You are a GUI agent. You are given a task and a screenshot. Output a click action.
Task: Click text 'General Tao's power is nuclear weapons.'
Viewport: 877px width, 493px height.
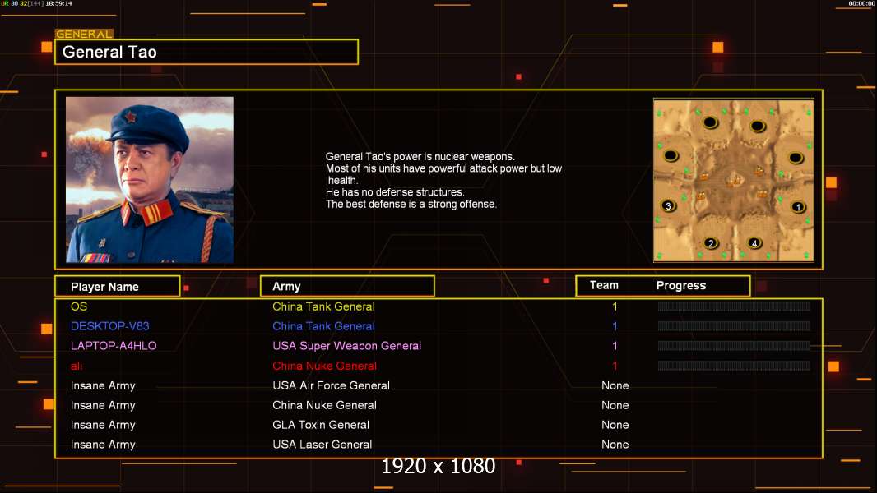(420, 157)
